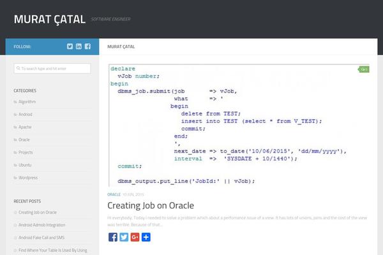Open recent post Android Fake Call and SMS
383x255 pixels.
pyautogui.click(x=41, y=238)
